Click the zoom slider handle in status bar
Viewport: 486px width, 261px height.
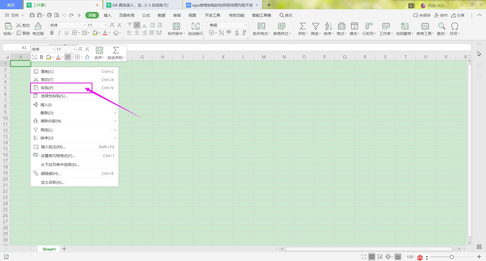pyautogui.click(x=452, y=257)
